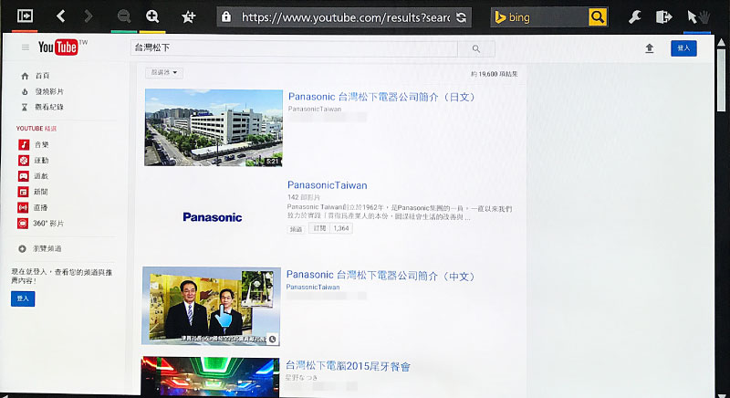Open the two men in suits thumbnail
The image size is (730, 398).
click(212, 306)
